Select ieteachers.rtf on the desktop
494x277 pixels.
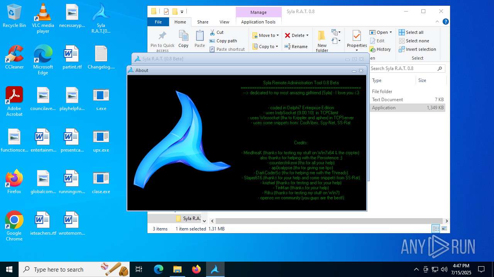(x=43, y=224)
